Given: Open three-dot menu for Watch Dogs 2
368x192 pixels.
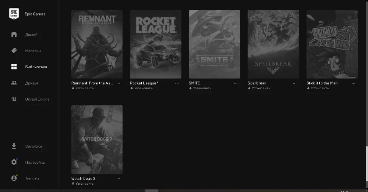Looking at the screenshot, I should coord(118,179).
